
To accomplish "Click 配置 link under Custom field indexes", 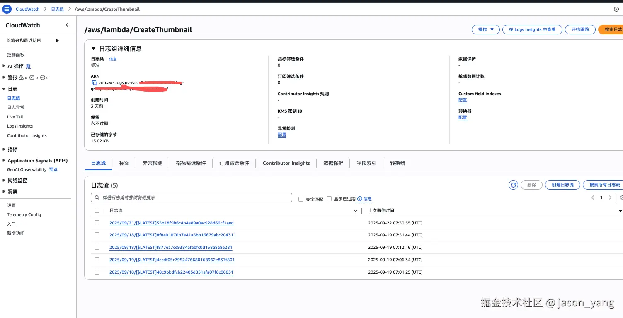I will tap(463, 100).
